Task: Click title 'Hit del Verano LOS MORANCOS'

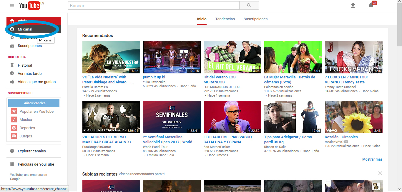Action: tap(220, 80)
